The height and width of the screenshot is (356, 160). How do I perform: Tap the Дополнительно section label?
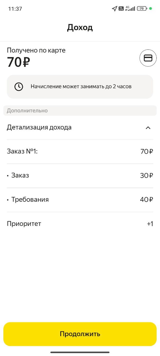(27, 111)
